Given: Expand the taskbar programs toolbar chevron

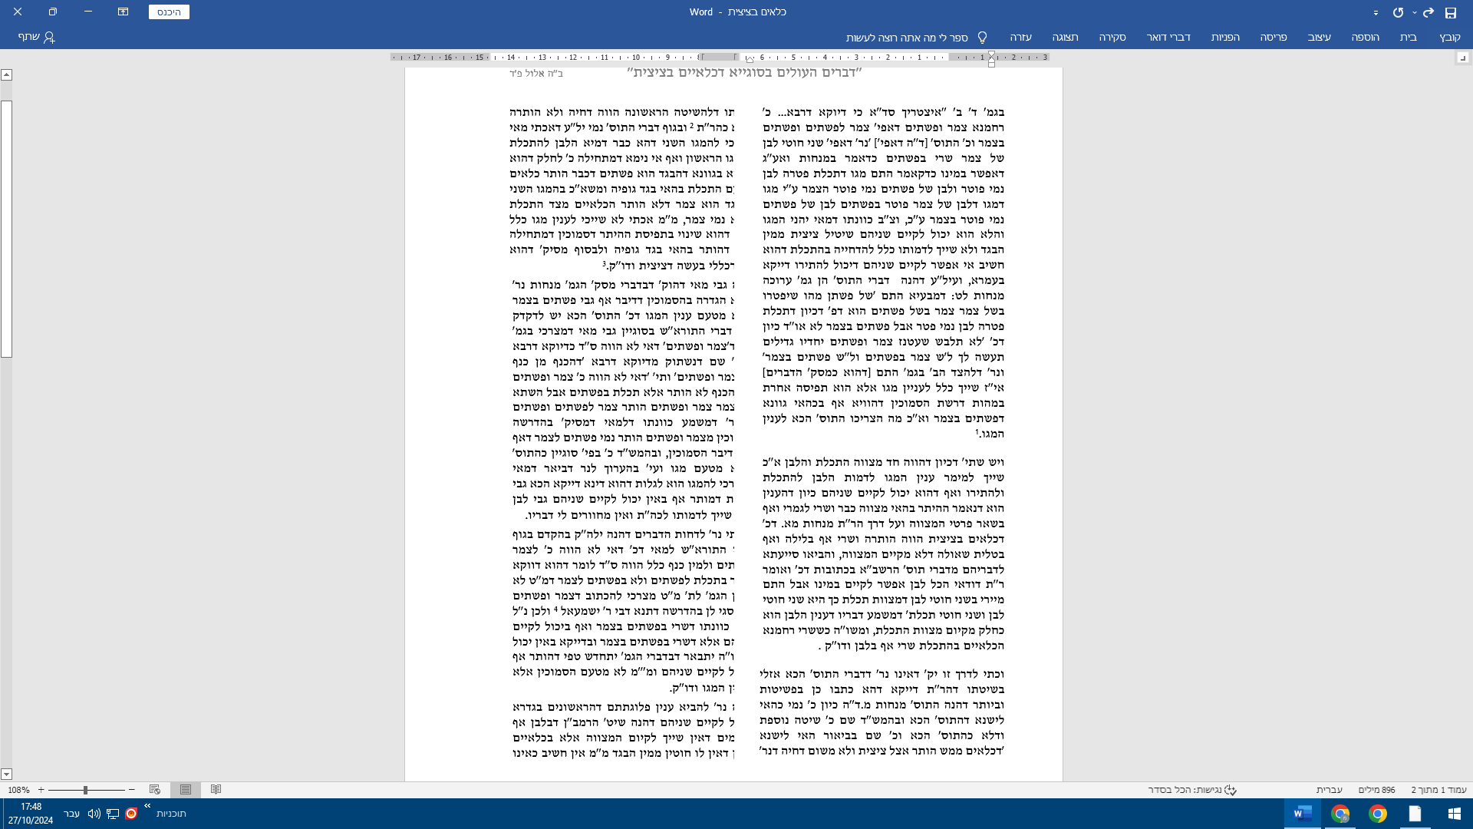Looking at the screenshot, I should click(147, 806).
